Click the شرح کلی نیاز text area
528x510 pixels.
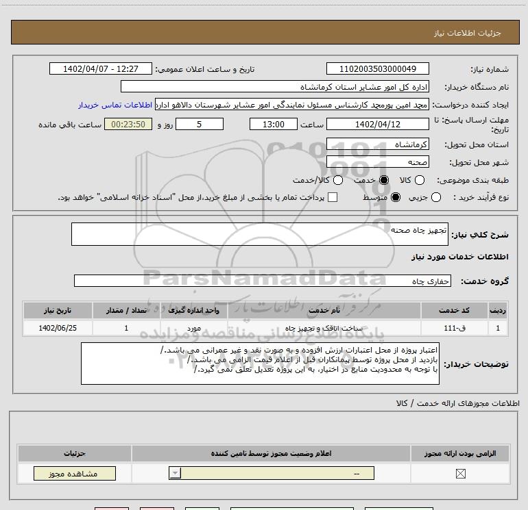point(260,234)
